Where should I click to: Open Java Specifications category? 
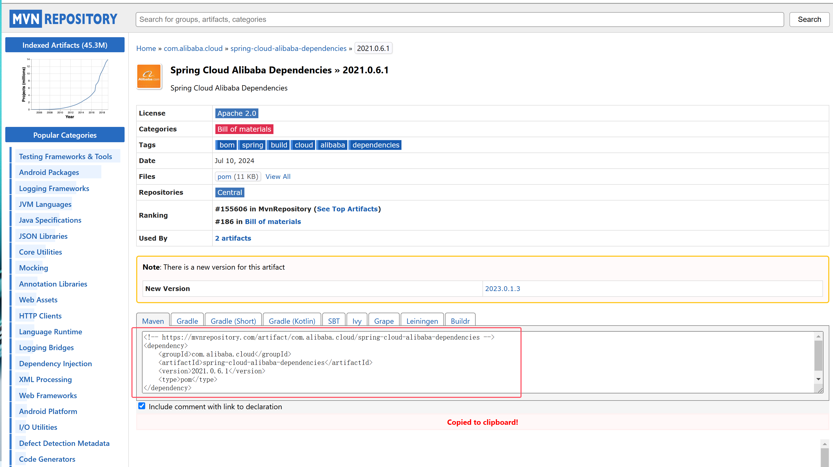[x=50, y=220]
